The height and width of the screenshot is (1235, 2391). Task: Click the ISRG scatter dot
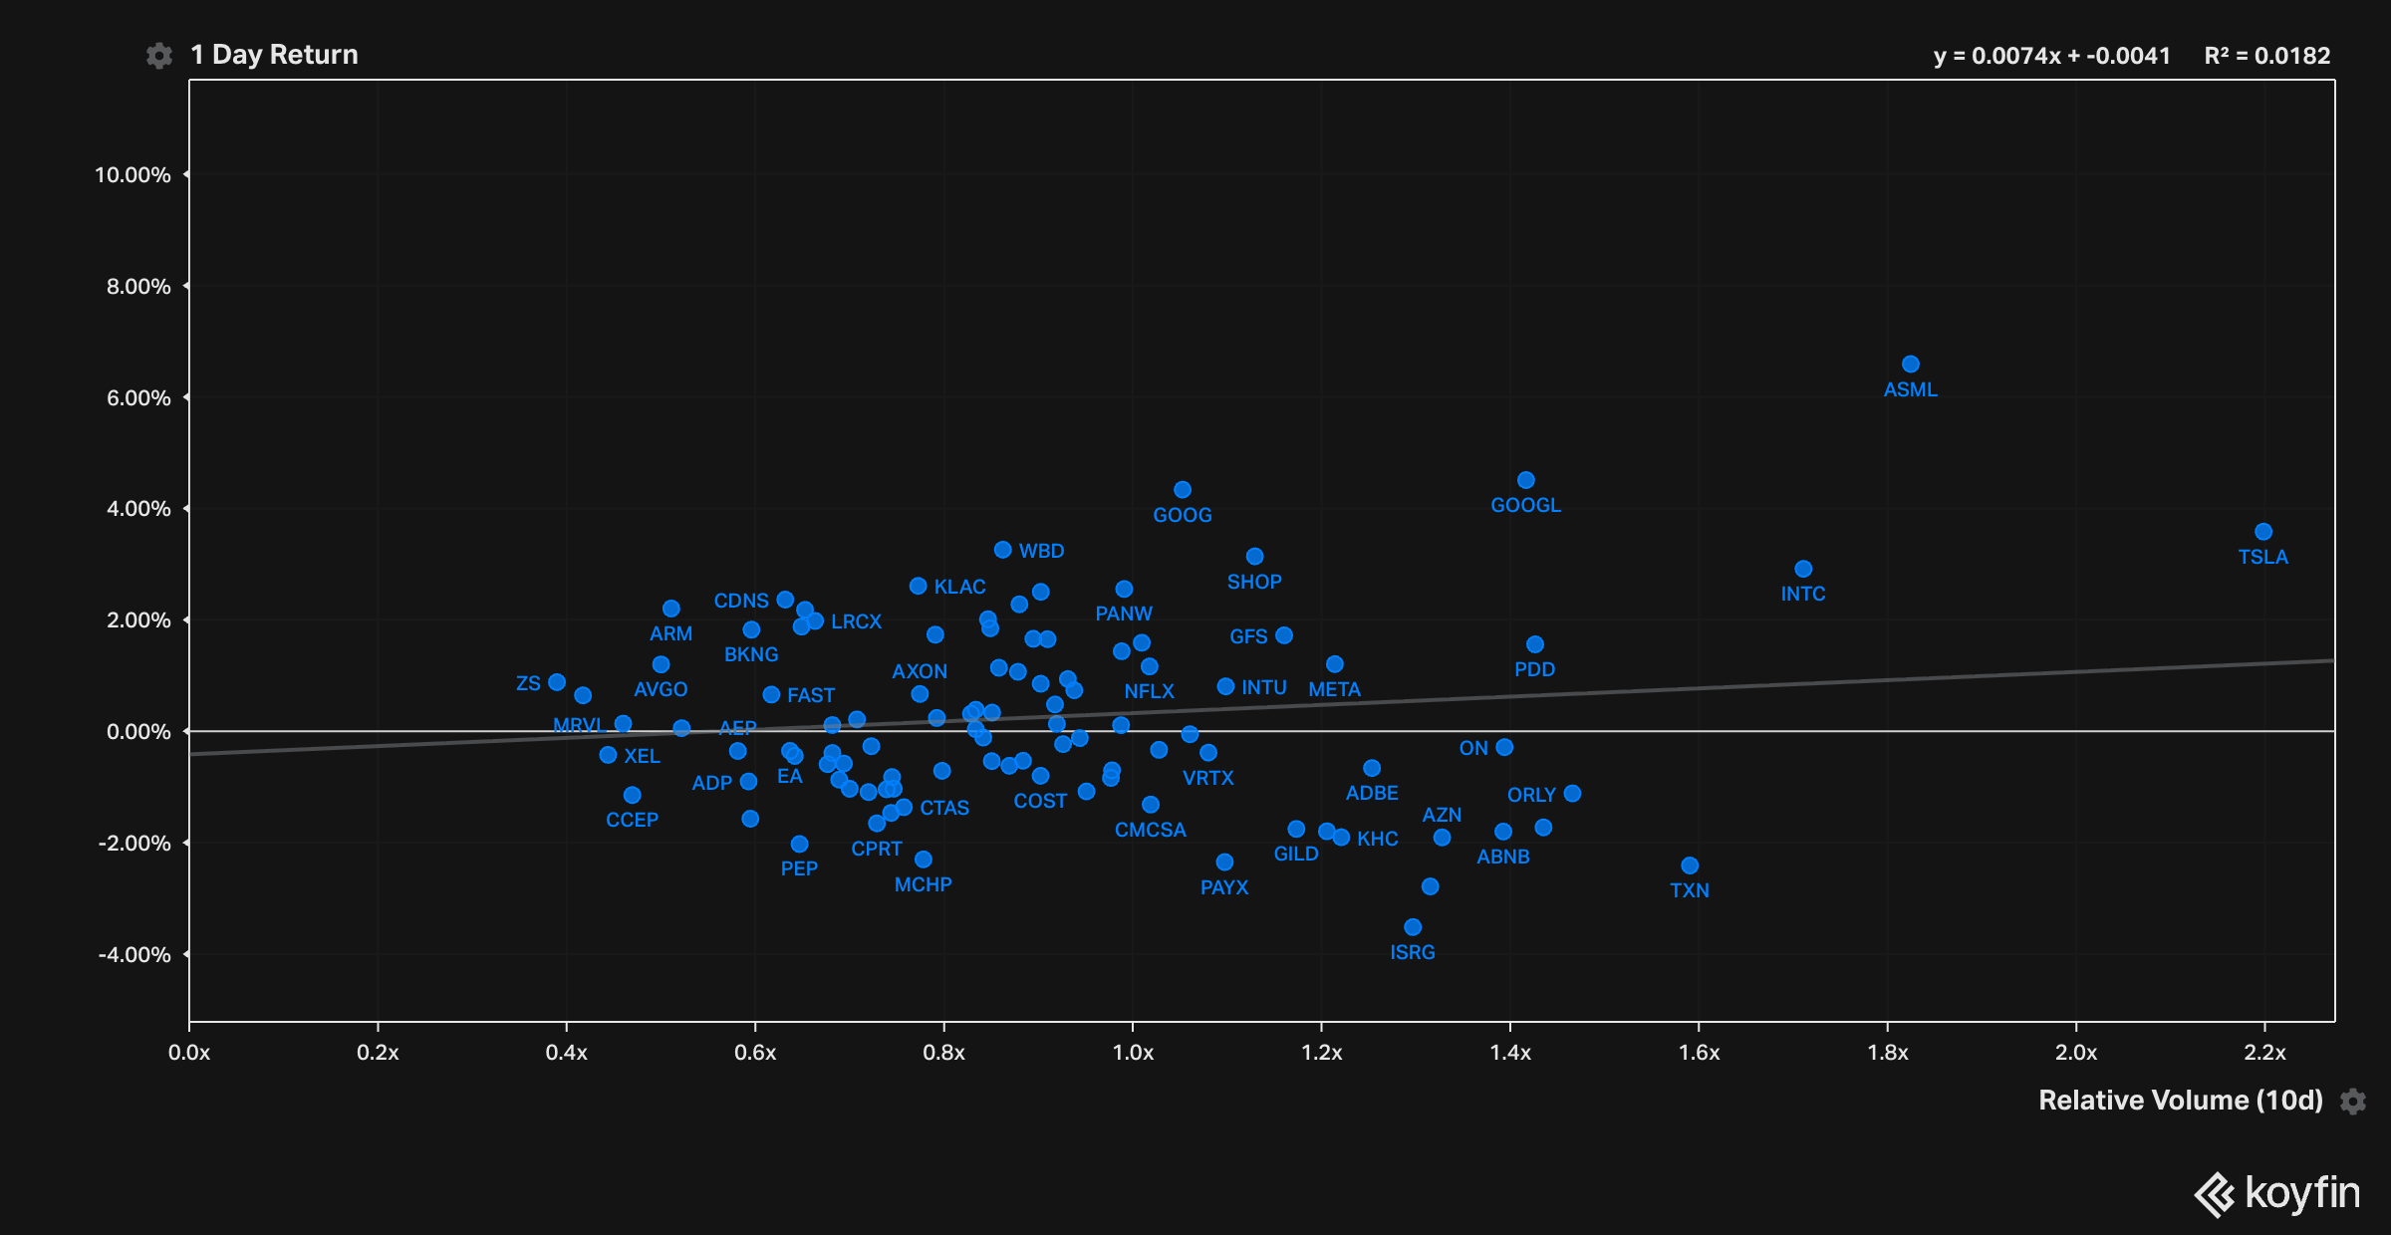[x=1413, y=927]
